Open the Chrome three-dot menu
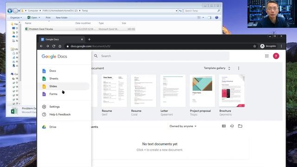The image size is (297, 167). point(281,46)
